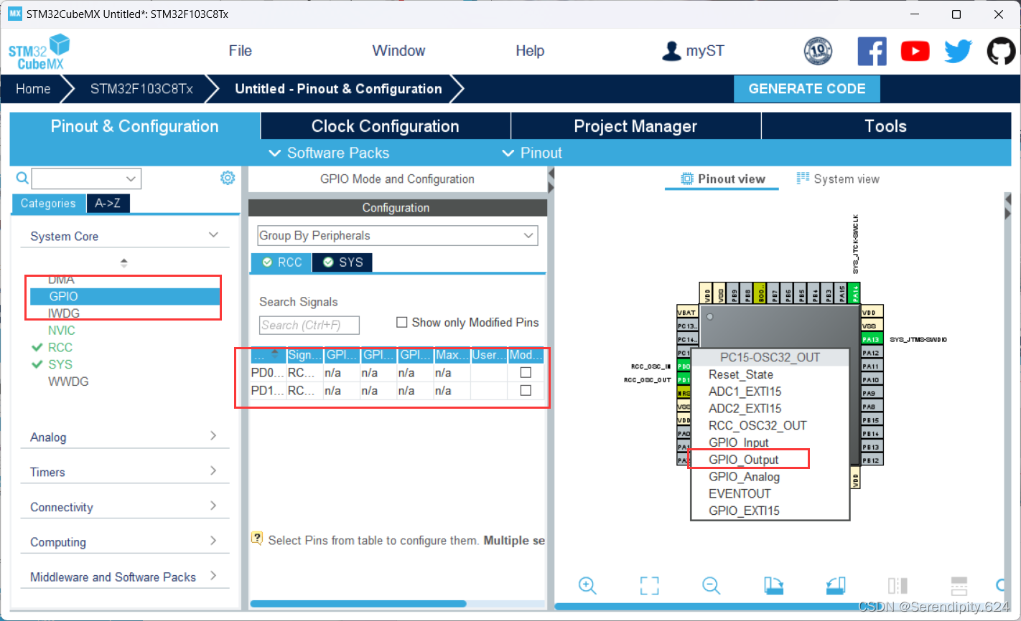Enable Show only Modified Pins
This screenshot has height=621, width=1021.
402,323
